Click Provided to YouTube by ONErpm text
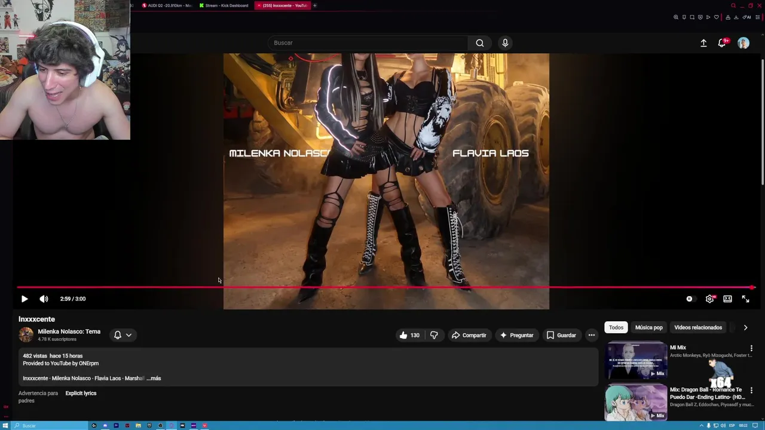Screen dimensions: 765x430 point(61,363)
